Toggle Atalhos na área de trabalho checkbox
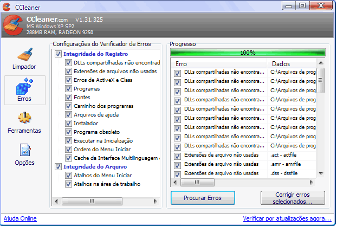 (x=68, y=184)
